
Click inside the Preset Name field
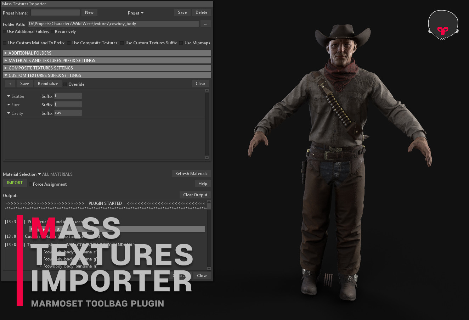(55, 12)
